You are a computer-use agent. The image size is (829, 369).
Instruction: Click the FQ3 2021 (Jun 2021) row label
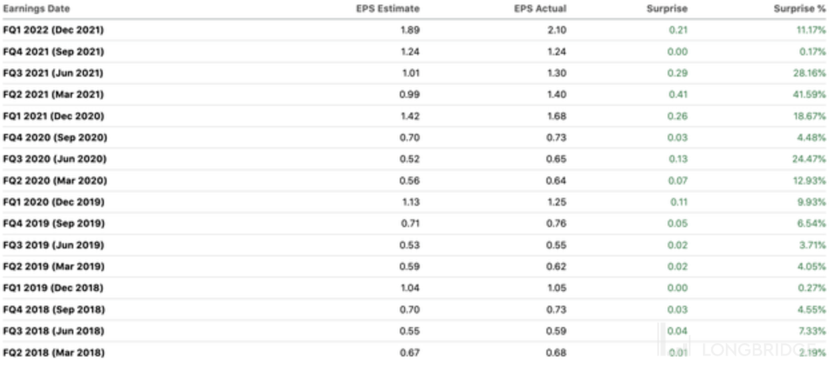click(53, 73)
